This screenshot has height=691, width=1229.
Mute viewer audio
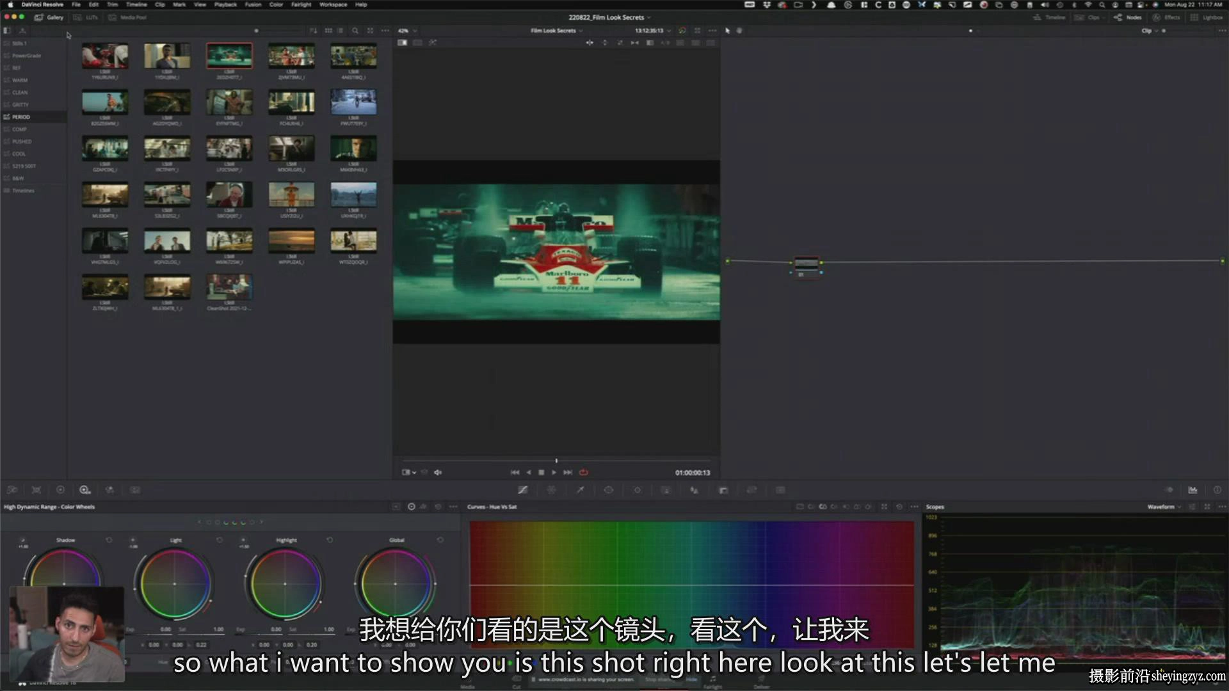(x=438, y=472)
